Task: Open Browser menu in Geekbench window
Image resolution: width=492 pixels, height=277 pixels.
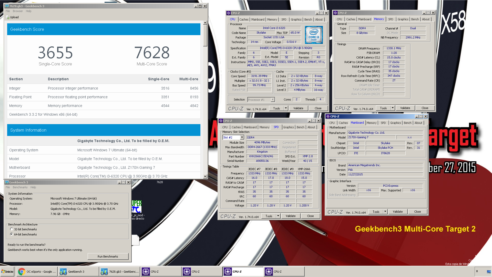Action: tap(18, 11)
